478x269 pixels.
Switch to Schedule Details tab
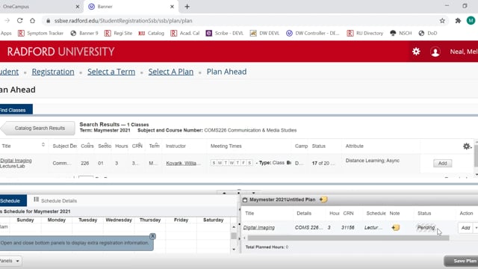click(x=55, y=201)
